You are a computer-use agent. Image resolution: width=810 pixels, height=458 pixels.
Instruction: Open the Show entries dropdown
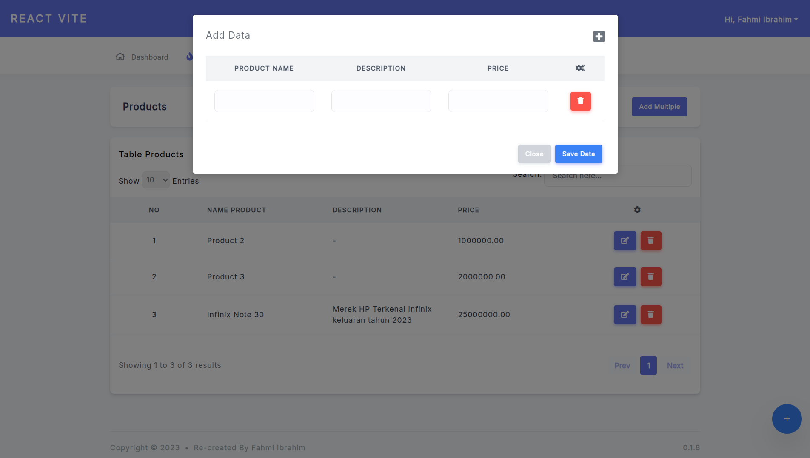[x=156, y=180]
